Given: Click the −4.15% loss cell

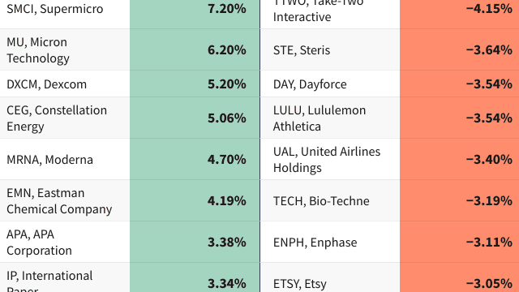Looking at the screenshot, I should [460, 9].
